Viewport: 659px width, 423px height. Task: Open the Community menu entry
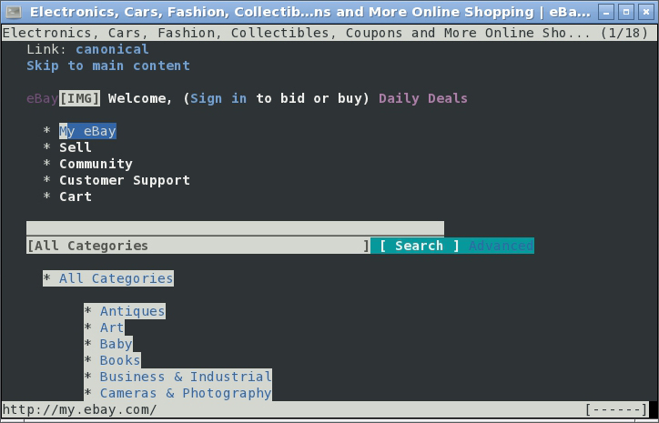pos(96,164)
